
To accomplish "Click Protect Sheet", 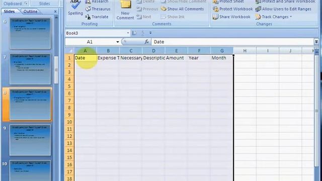I will (229, 2).
